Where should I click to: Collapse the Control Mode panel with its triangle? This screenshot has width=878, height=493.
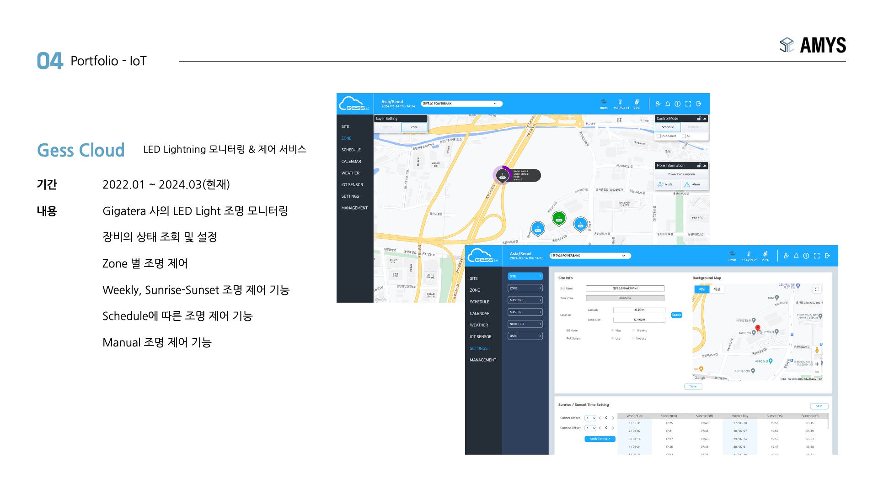(x=705, y=119)
